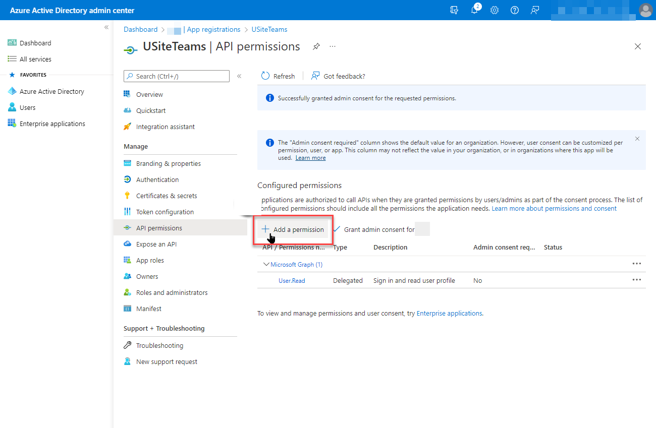The image size is (656, 428).
Task: Open the User.Read permission
Action: [292, 280]
